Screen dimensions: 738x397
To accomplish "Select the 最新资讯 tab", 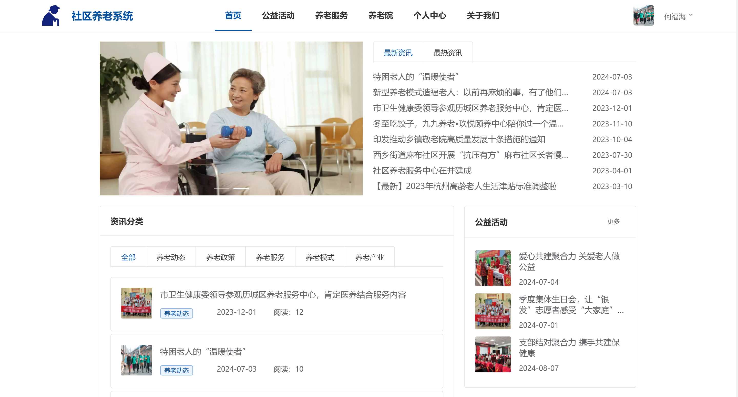I will pyautogui.click(x=398, y=53).
